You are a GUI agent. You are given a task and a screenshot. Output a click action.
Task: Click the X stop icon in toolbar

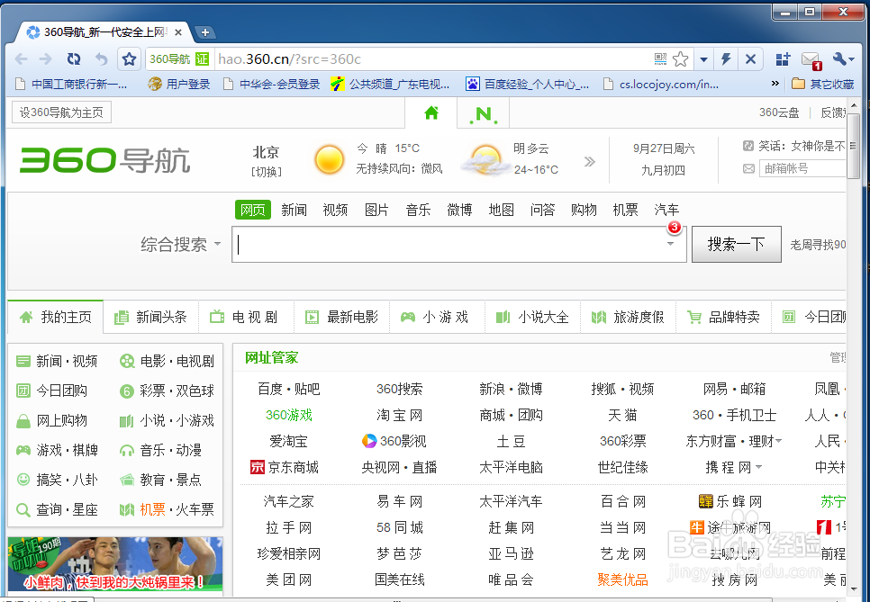751,58
